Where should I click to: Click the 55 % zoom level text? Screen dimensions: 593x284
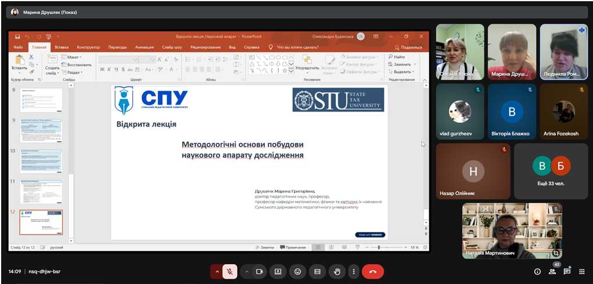click(414, 247)
